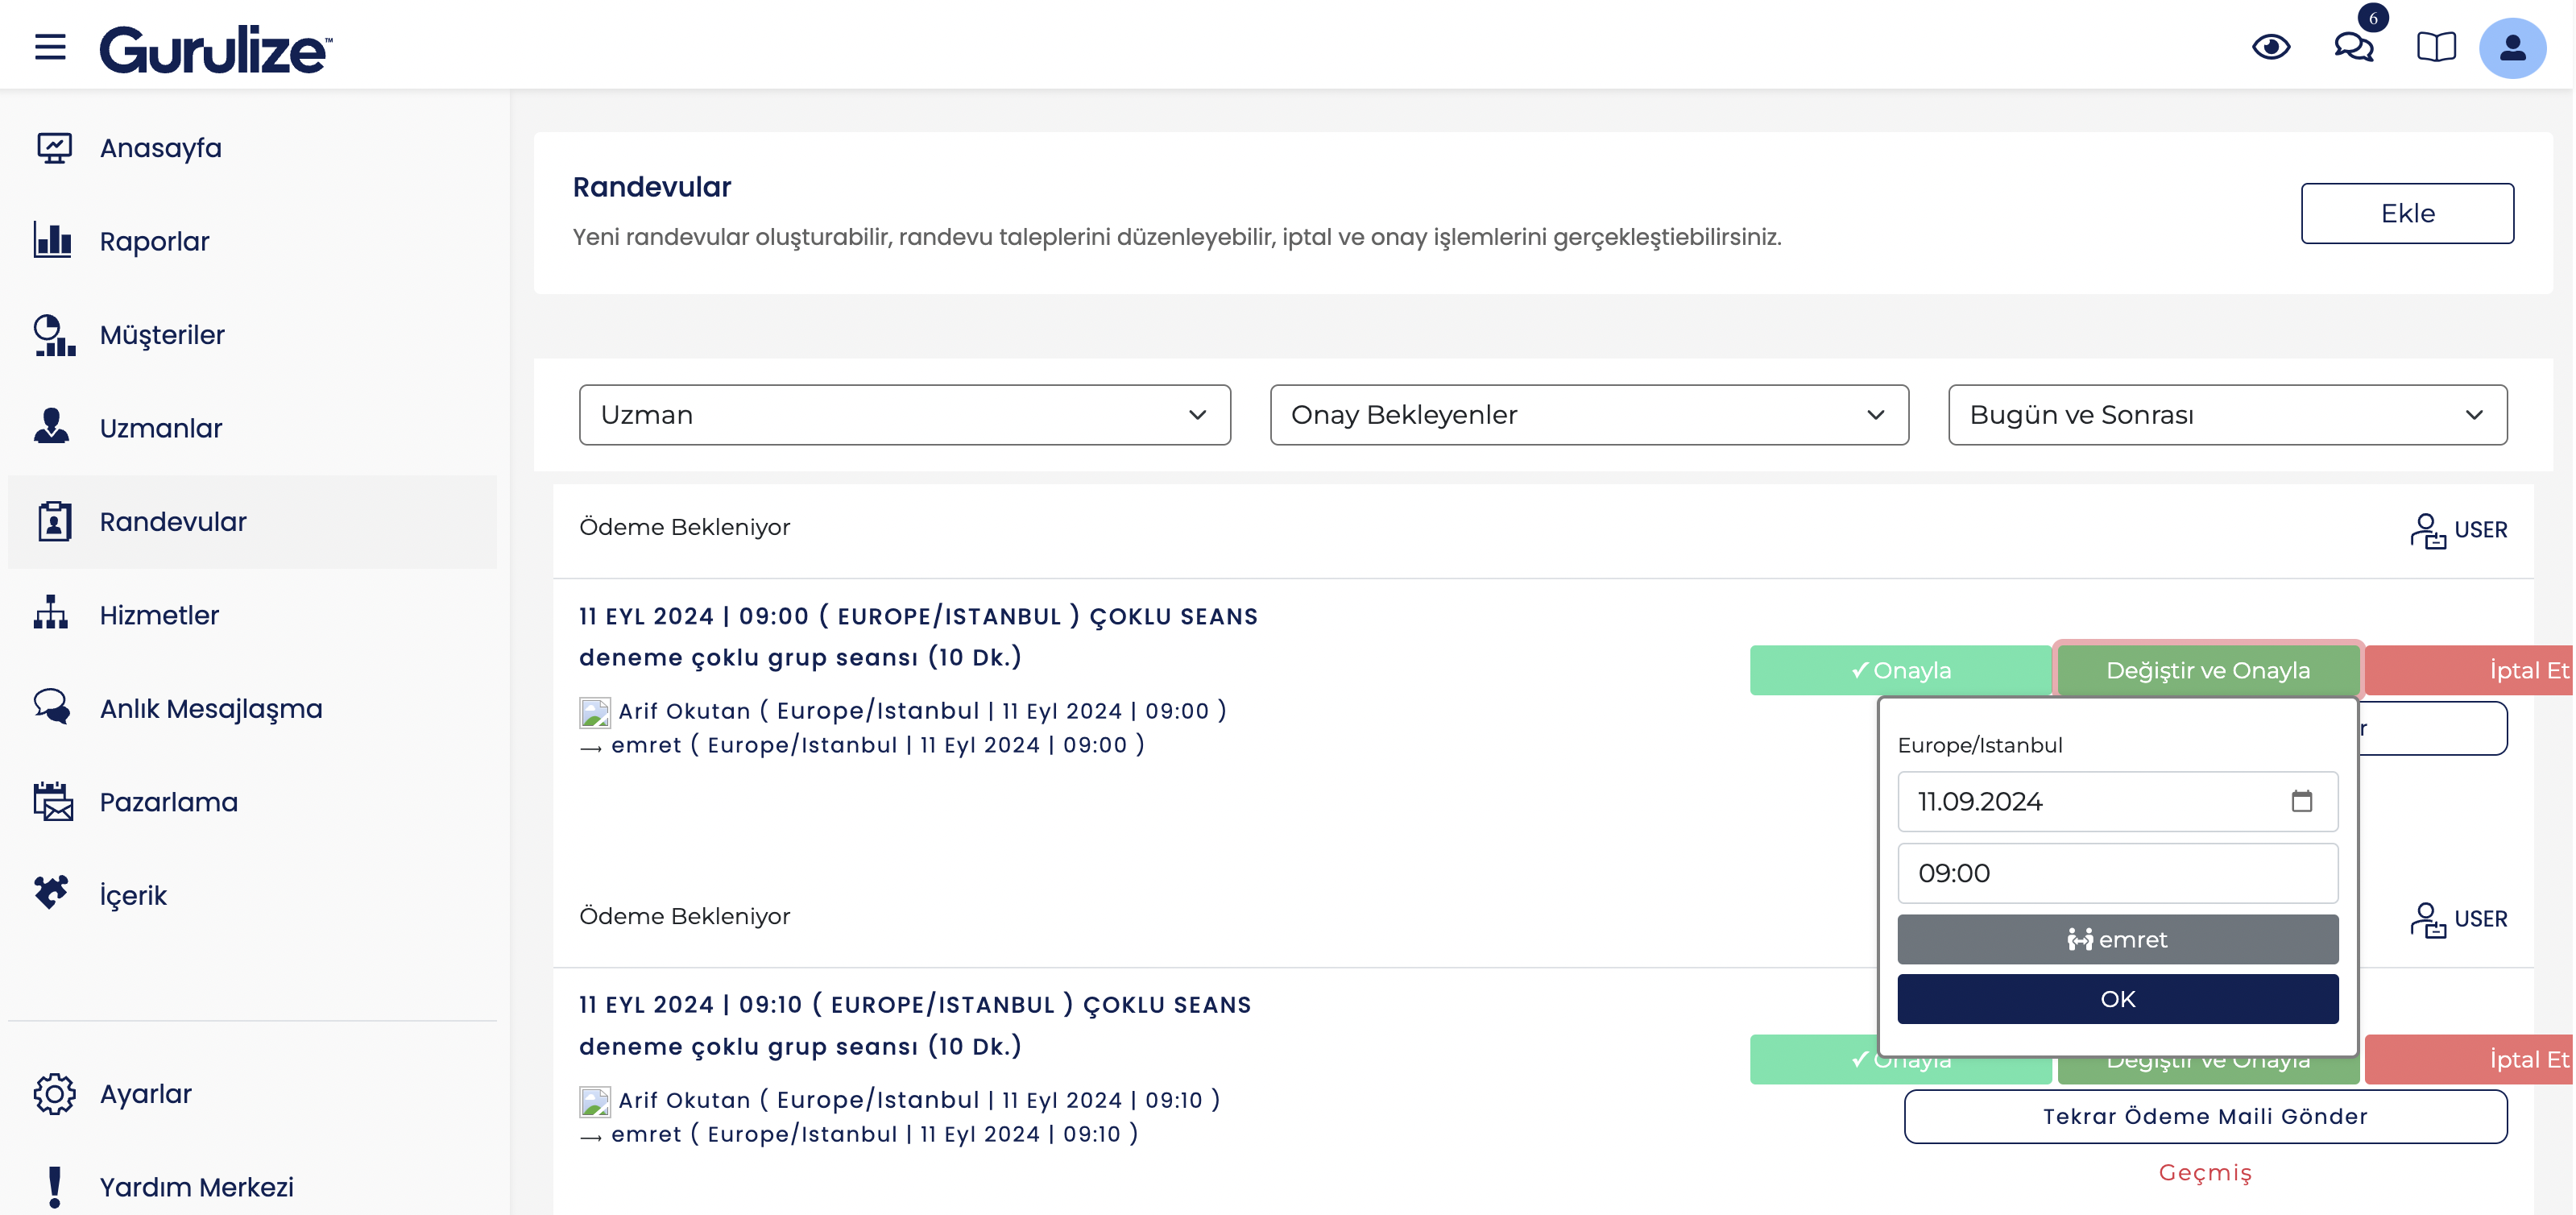Image resolution: width=2576 pixels, height=1215 pixels.
Task: Click the emret button in popup
Action: point(2117,939)
